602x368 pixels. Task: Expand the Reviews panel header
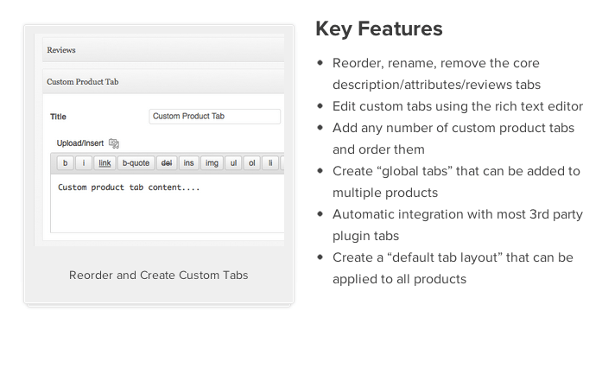163,50
